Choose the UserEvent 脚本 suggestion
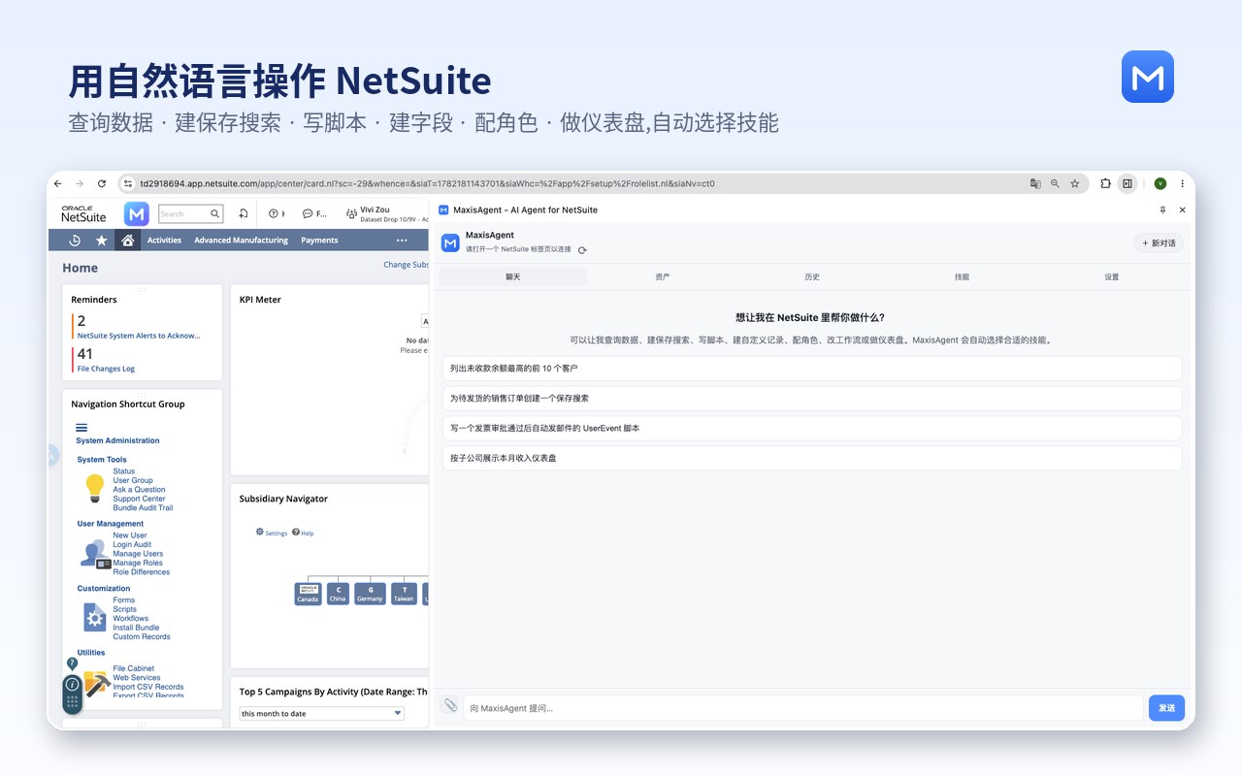 pyautogui.click(x=812, y=428)
